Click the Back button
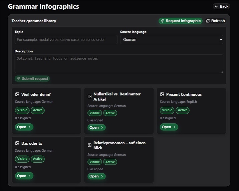This screenshot has height=191, width=239. pyautogui.click(x=221, y=6)
